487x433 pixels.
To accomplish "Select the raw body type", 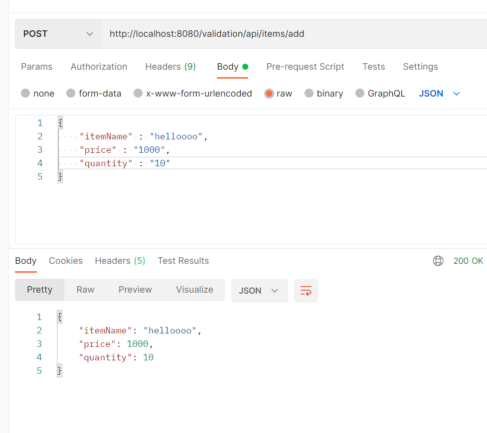I will pyautogui.click(x=278, y=94).
